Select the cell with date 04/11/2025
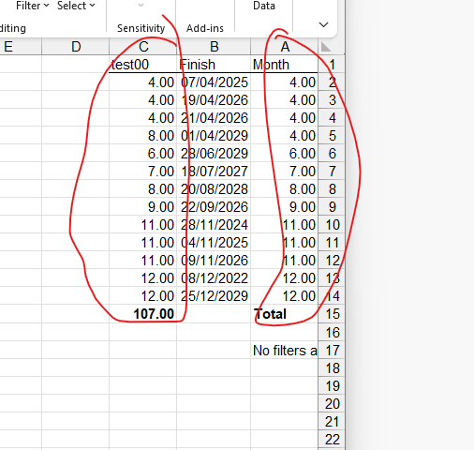 214,243
